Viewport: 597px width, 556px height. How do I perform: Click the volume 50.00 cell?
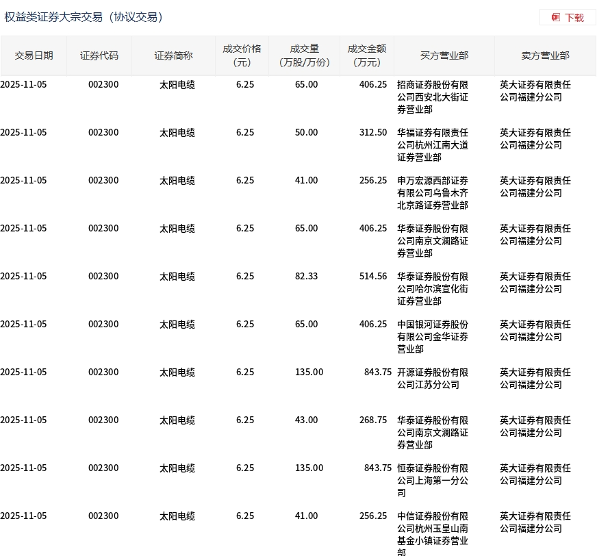(x=306, y=133)
